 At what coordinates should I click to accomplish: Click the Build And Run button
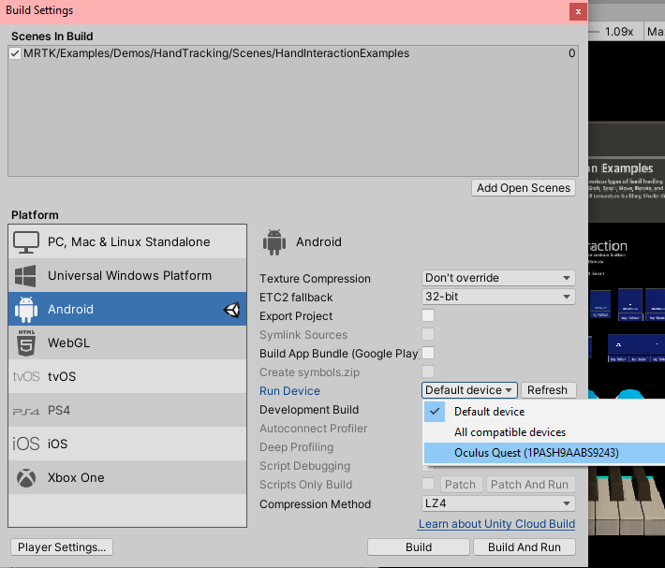point(525,547)
